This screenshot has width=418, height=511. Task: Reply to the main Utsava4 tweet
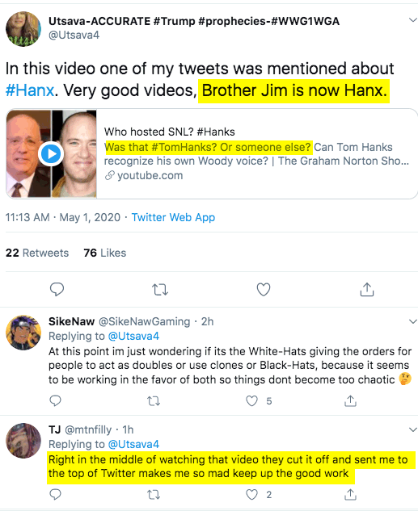(57, 289)
